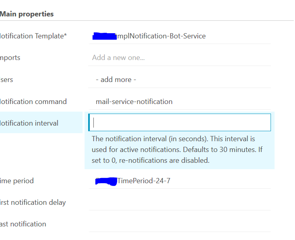The image size is (295, 240).
Task: Open the Time period TimePeriod-24-7 dropdown
Action: tap(180, 181)
